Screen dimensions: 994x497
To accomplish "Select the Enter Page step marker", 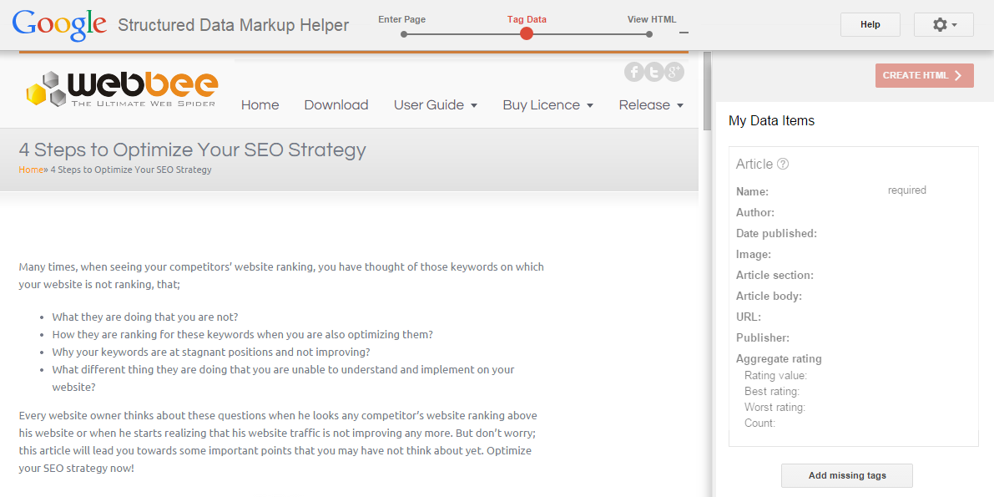I will pos(404,34).
